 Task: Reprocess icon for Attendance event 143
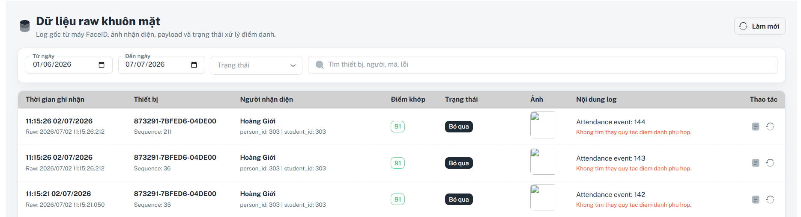tap(770, 163)
